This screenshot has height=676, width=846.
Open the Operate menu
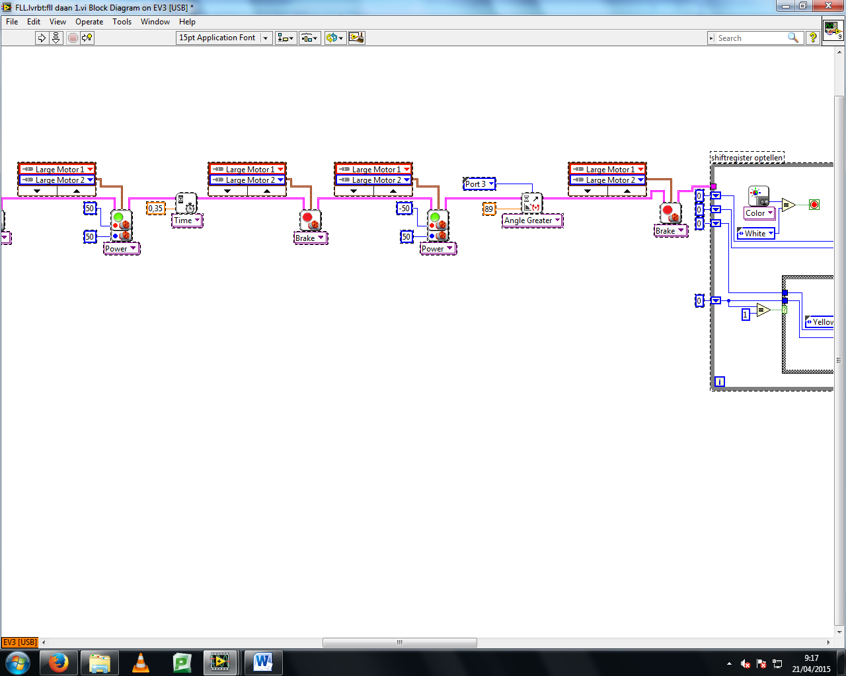[89, 22]
